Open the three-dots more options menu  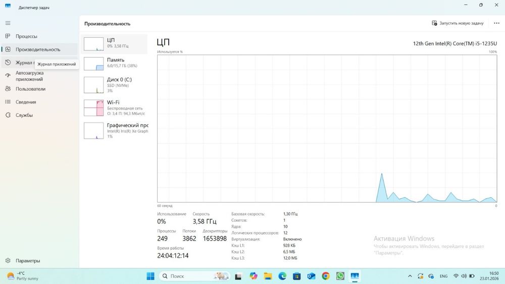coord(496,23)
